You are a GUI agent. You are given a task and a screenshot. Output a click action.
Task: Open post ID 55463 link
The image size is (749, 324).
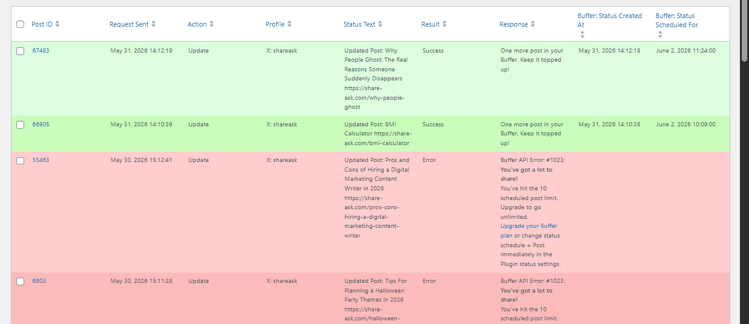click(x=41, y=160)
